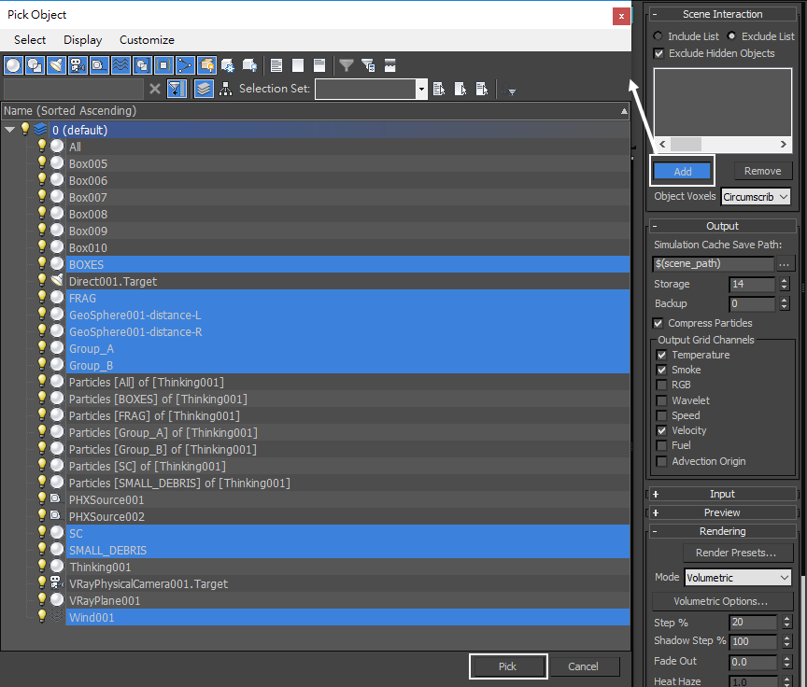The width and height of the screenshot is (807, 687).
Task: Click second selection set icon
Action: (x=460, y=89)
